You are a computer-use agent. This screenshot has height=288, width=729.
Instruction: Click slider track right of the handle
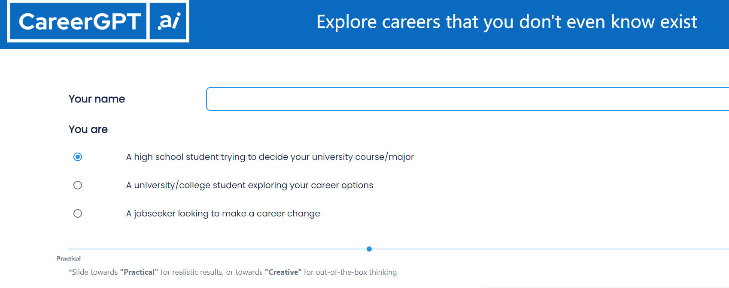(x=550, y=249)
